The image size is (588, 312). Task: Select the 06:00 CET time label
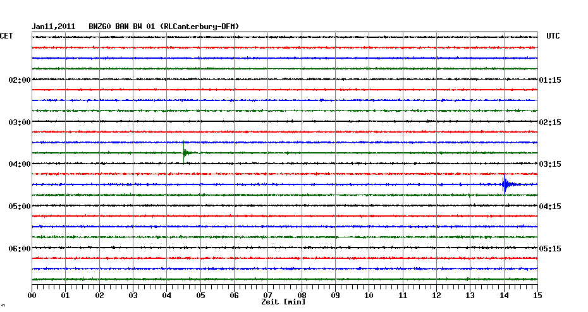20,248
